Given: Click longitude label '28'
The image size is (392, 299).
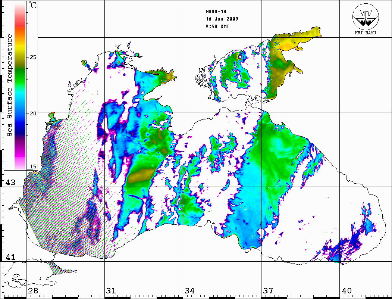Looking at the screenshot, I should 33,290.
